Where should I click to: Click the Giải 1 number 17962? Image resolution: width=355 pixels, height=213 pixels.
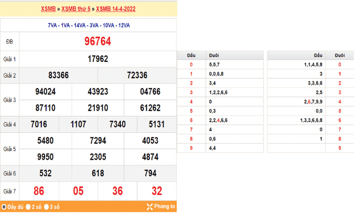[98, 59]
